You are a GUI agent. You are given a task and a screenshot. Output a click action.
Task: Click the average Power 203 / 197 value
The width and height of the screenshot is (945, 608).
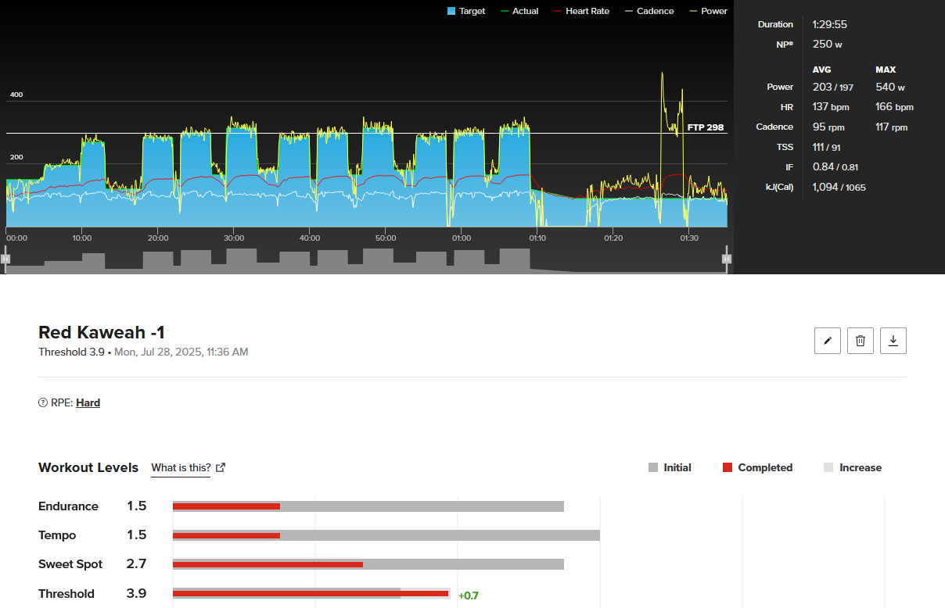[833, 87]
